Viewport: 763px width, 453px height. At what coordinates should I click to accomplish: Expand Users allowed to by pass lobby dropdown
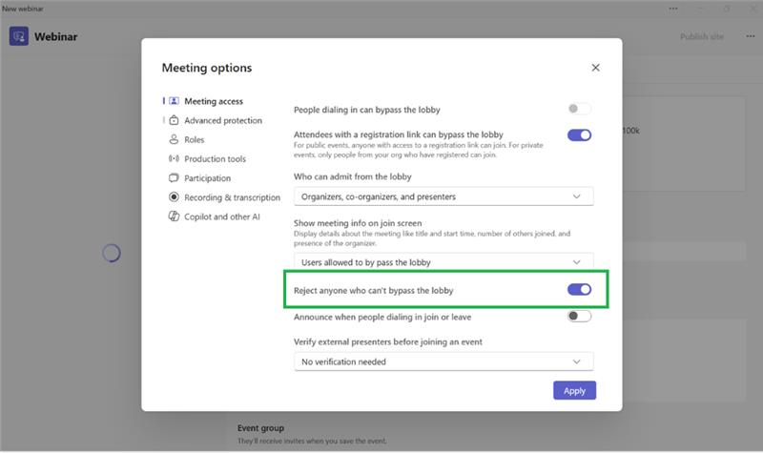tap(443, 261)
